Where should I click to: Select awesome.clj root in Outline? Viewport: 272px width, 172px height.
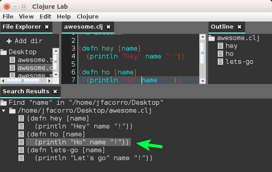click(x=238, y=38)
